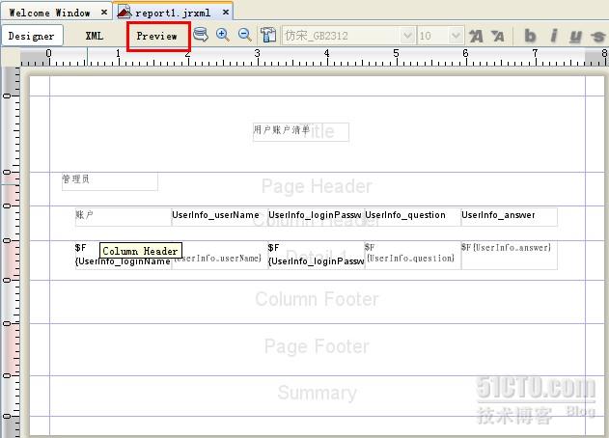The width and height of the screenshot is (609, 438).
Task: Select the $F{UserInfo.question} detail field
Action: coord(412,255)
